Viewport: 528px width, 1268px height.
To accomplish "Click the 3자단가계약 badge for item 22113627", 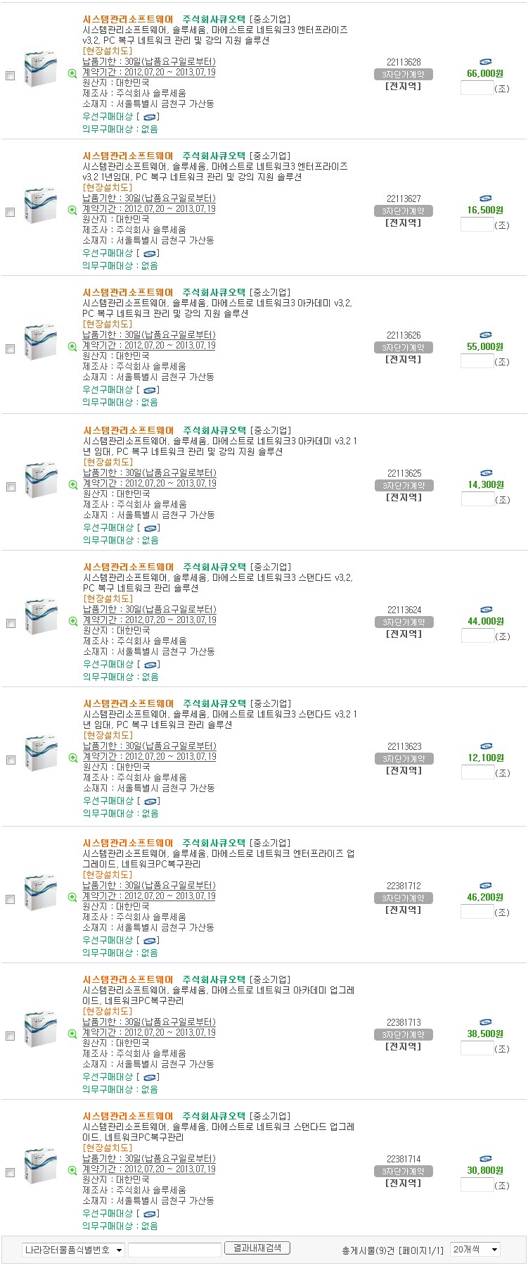I will [404, 211].
